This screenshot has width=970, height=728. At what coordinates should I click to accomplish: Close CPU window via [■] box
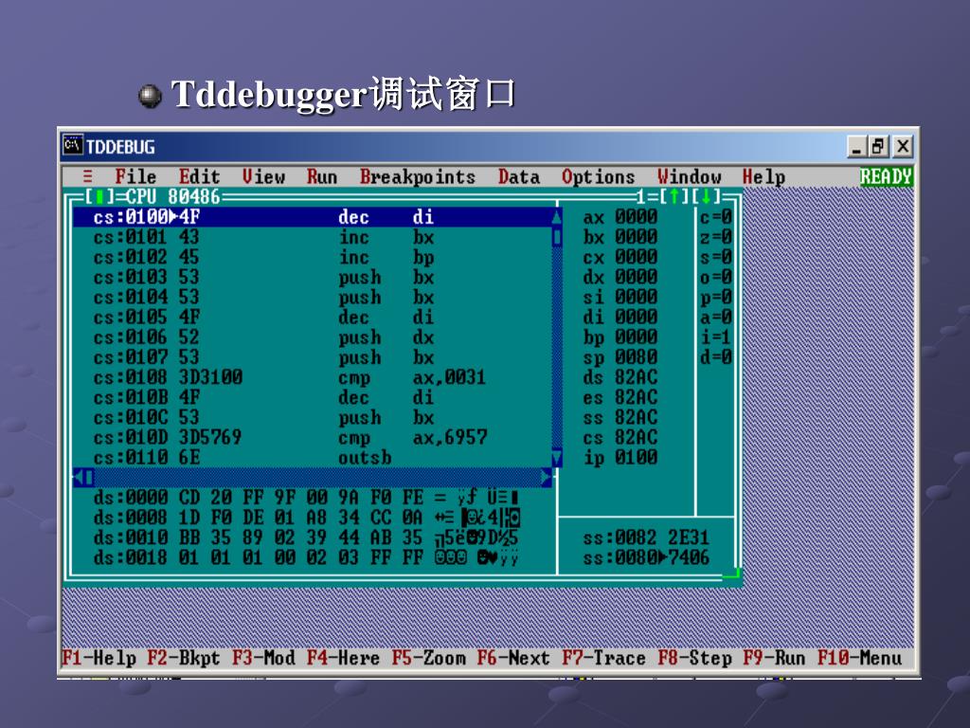coord(100,197)
